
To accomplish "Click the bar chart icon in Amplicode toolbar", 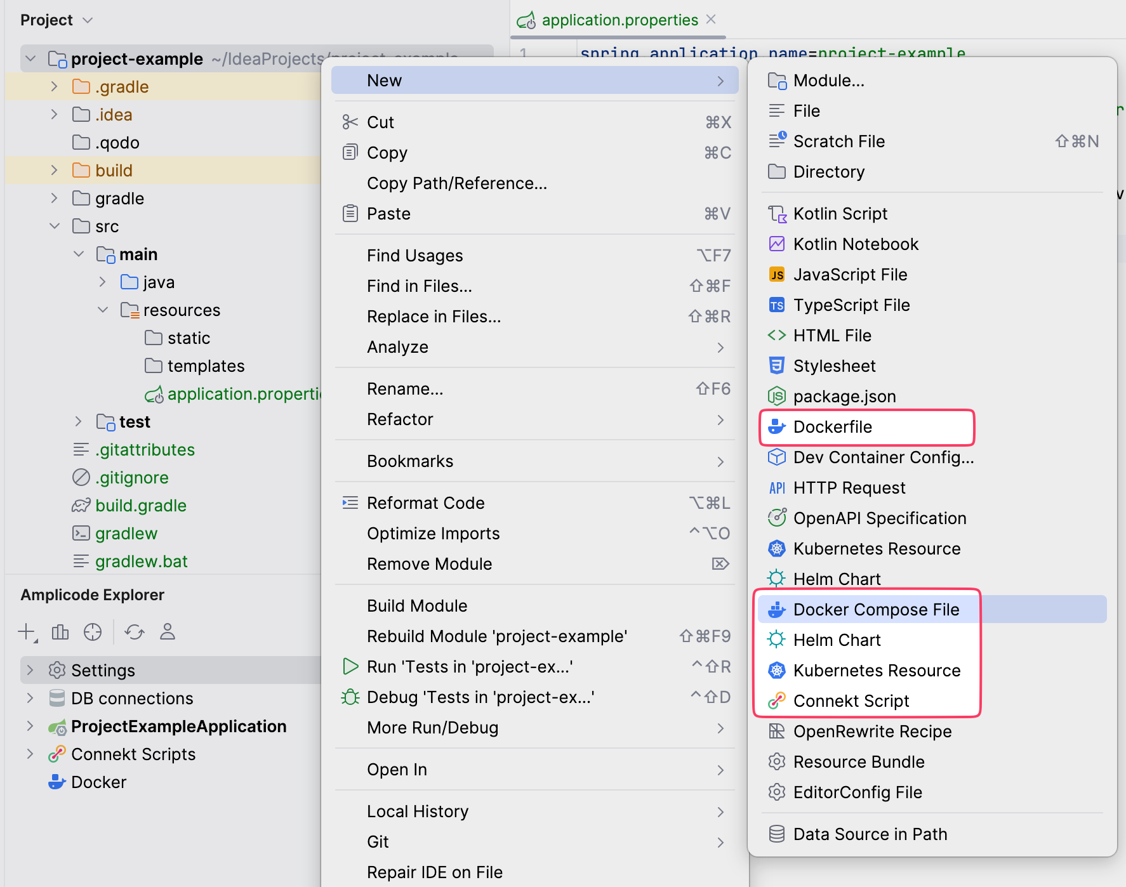I will coord(60,632).
